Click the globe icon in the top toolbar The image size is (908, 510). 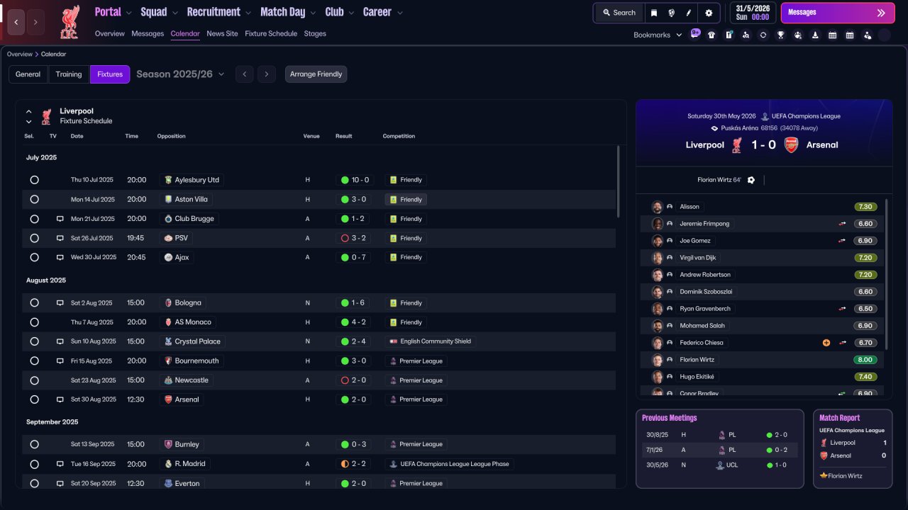(671, 13)
